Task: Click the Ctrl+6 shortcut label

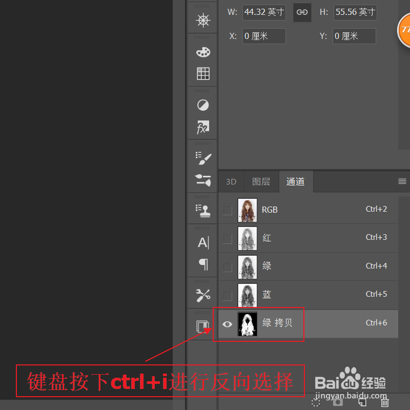Action: pos(376,323)
